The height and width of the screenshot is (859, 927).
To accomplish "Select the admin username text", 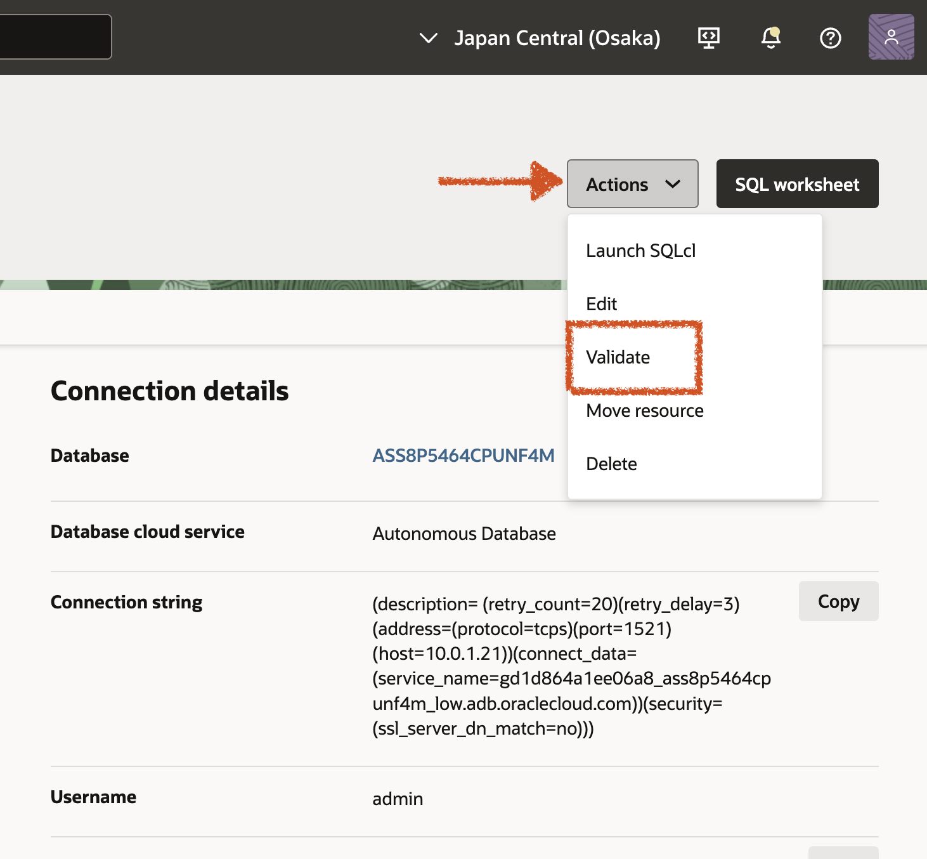I will [398, 798].
